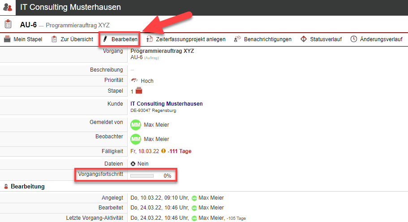
Task: Show the Statusverlauf history
Action: [321, 39]
